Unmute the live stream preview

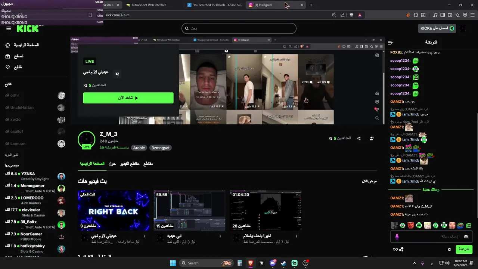[117, 74]
